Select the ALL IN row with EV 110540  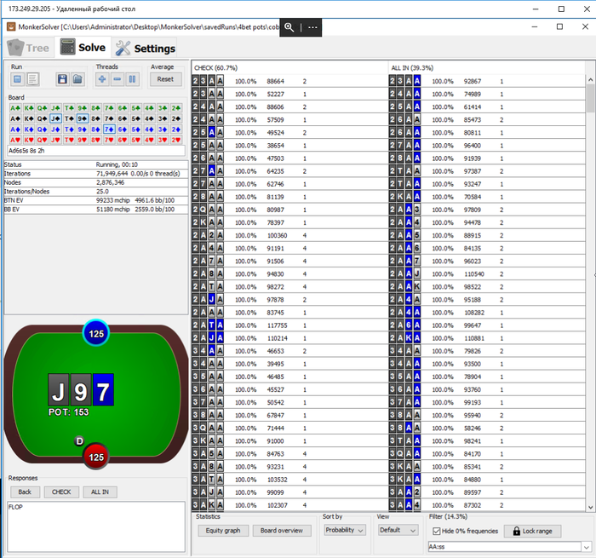pos(487,273)
